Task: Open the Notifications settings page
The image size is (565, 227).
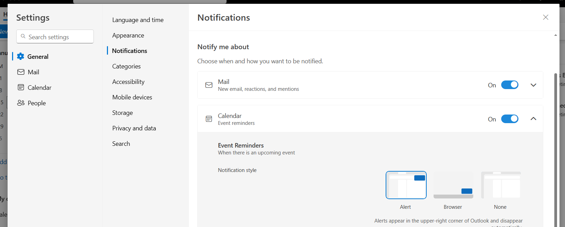Action: coord(129,51)
